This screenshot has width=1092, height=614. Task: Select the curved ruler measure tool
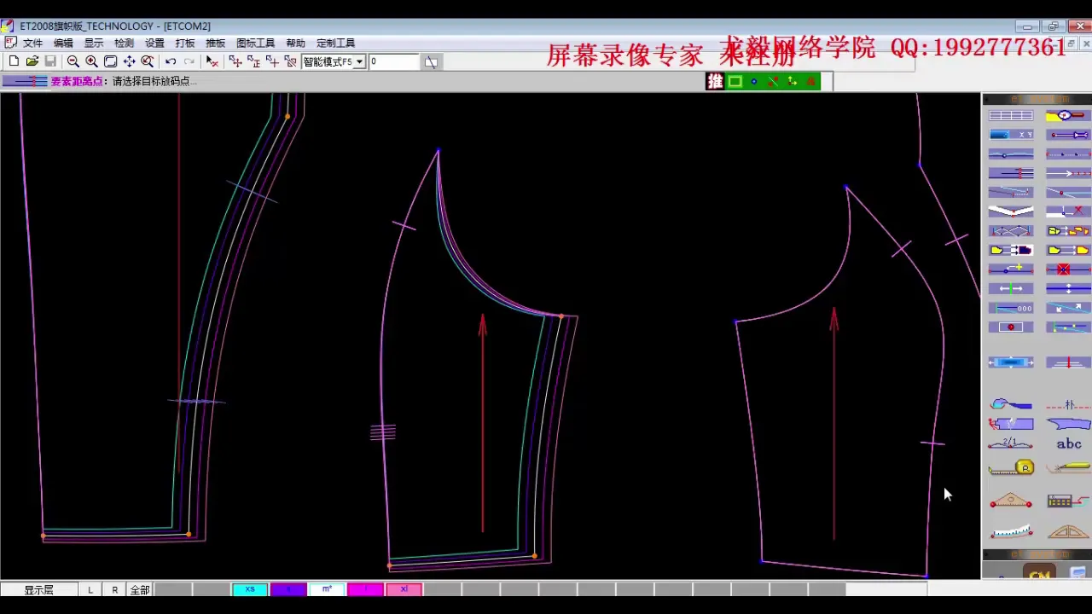pos(1011,531)
